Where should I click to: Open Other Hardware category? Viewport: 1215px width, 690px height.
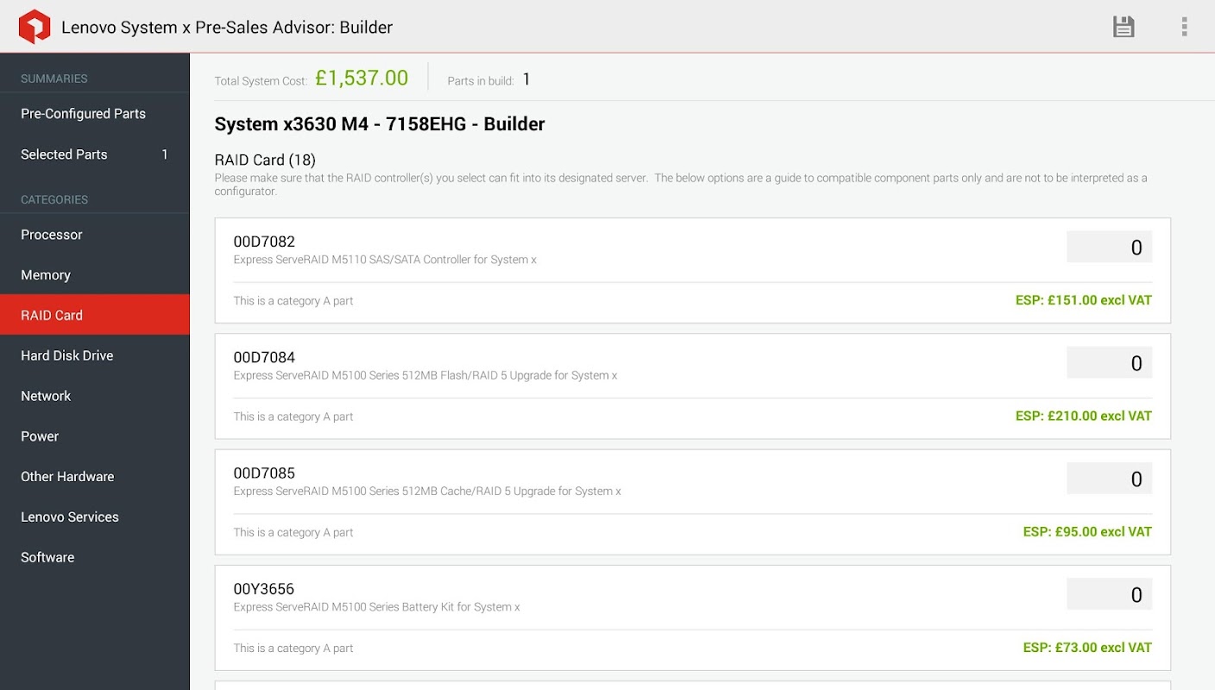(x=95, y=476)
